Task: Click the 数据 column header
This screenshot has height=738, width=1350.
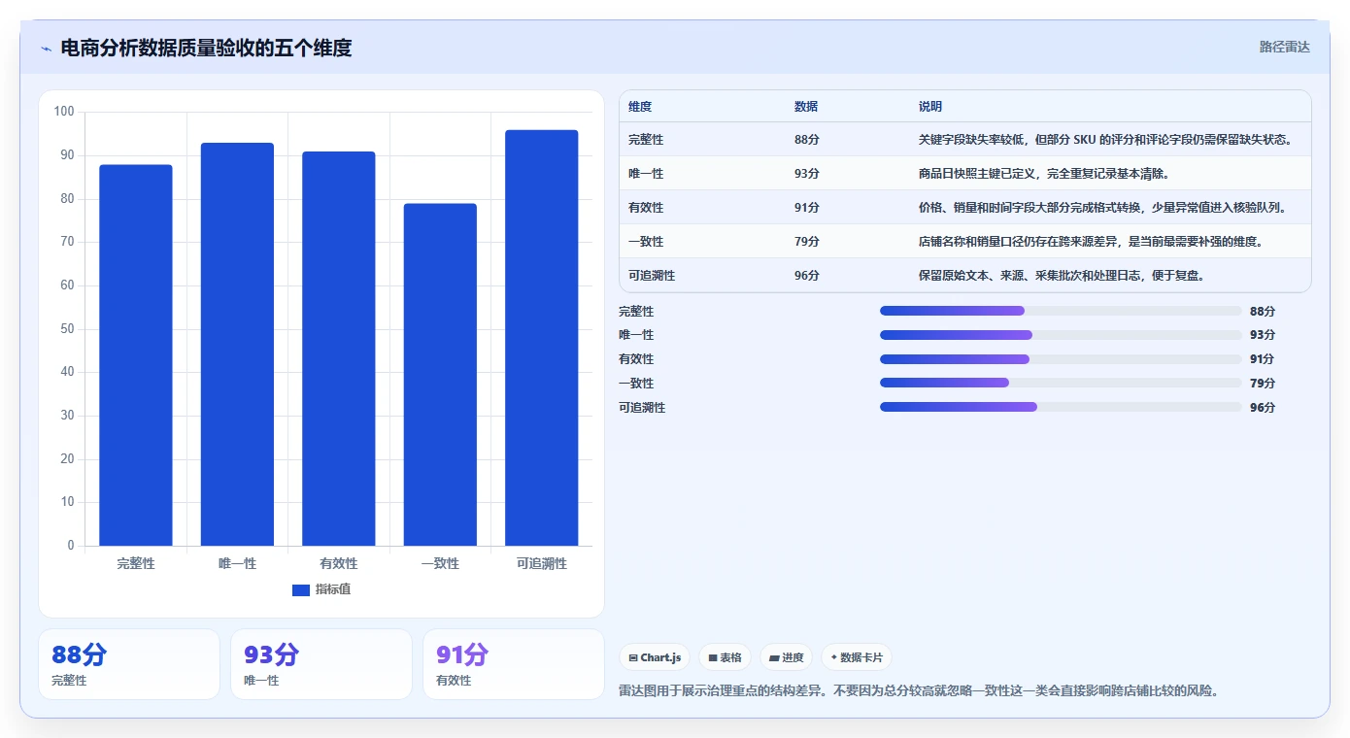Action: click(806, 107)
